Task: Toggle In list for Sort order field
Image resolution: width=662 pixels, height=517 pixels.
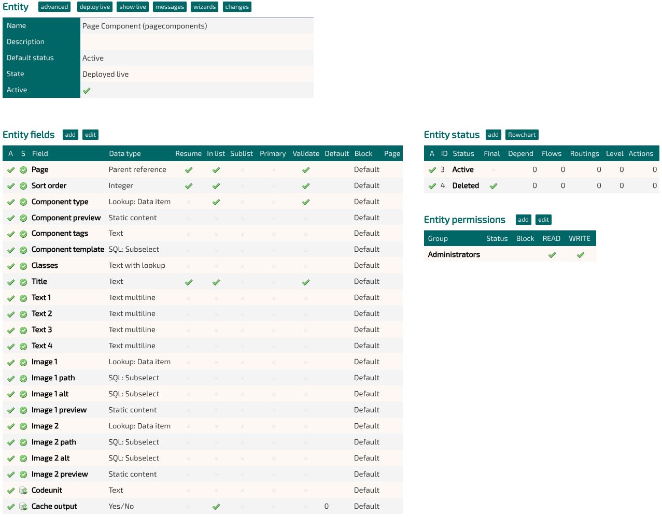Action: [216, 186]
